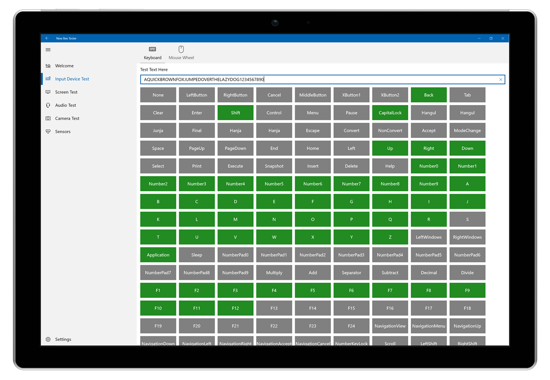The image size is (550, 380).
Task: Clear the test text with X button
Action: pyautogui.click(x=501, y=79)
